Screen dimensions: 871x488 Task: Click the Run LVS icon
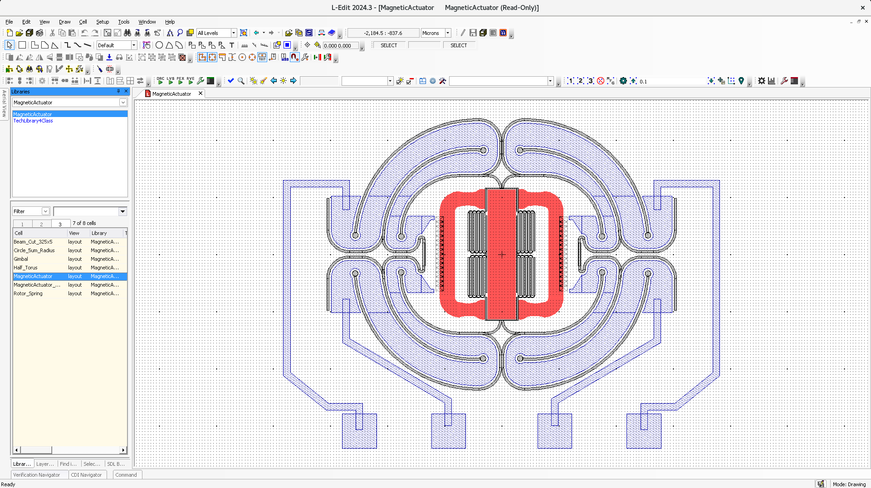point(171,81)
